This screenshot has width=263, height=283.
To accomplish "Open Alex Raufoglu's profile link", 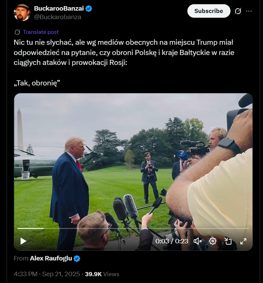I will click(51, 258).
